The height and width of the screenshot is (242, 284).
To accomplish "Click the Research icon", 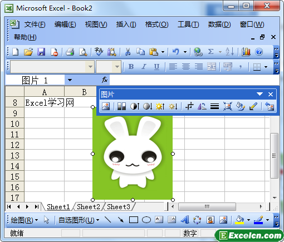I will (x=111, y=52).
